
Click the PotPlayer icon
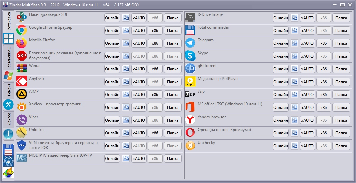(190, 82)
